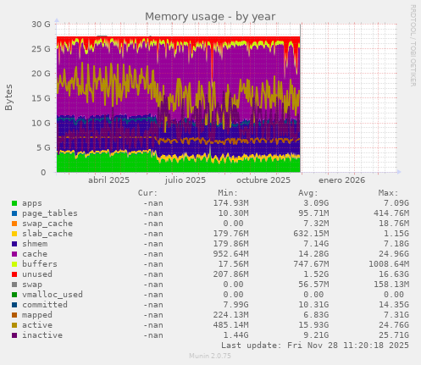The width and height of the screenshot is (421, 365).
Task: Click the 'julio 2025' axis label
Action: pyautogui.click(x=186, y=180)
